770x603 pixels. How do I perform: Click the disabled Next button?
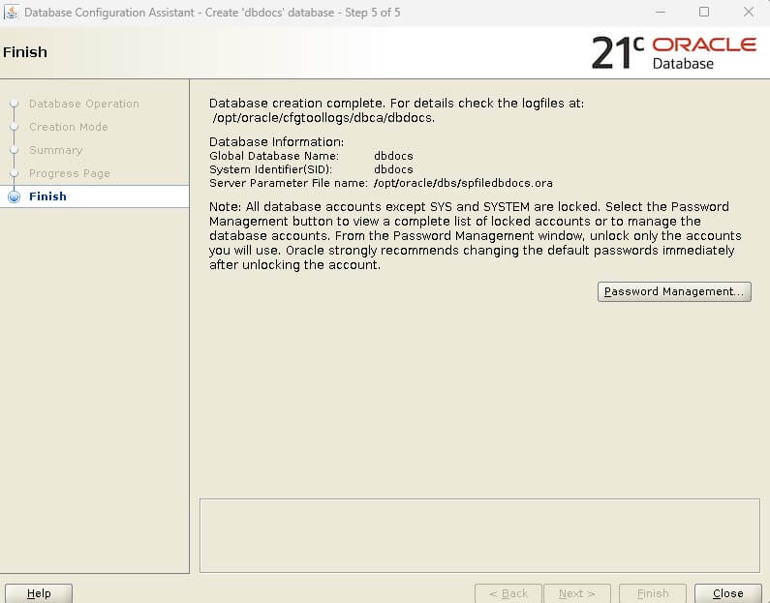pyautogui.click(x=577, y=593)
